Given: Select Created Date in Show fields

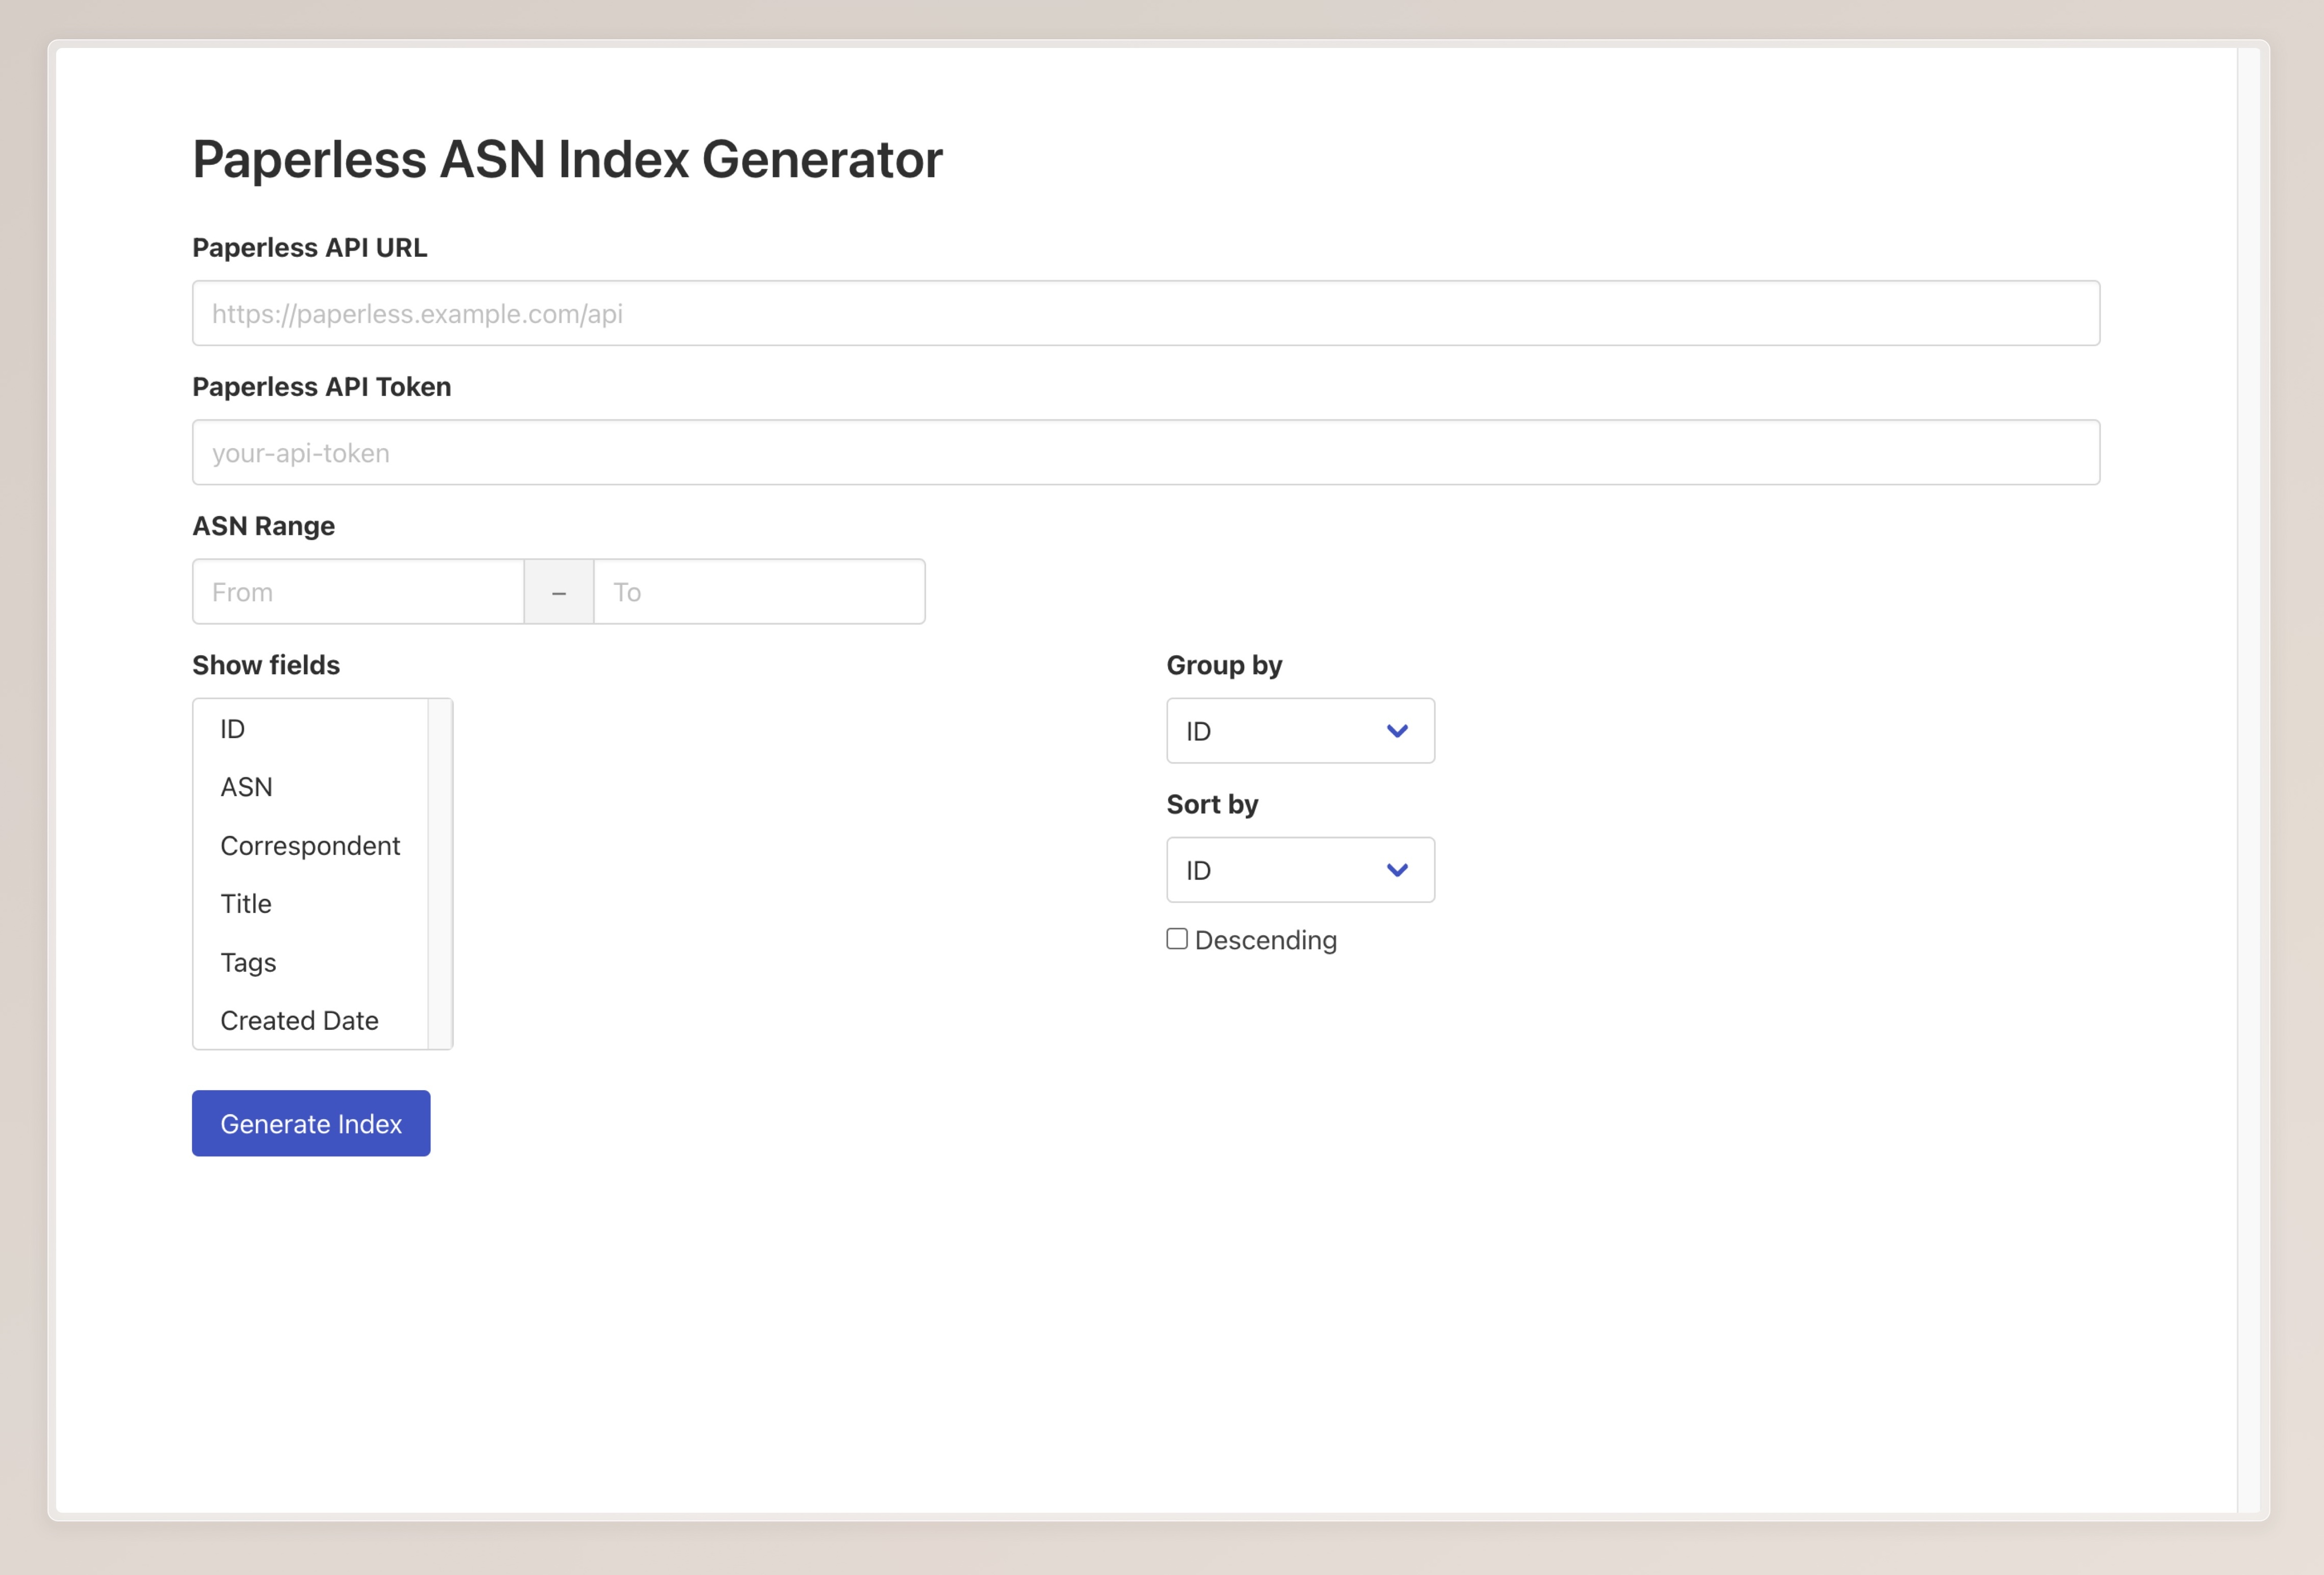Looking at the screenshot, I should click(299, 1020).
